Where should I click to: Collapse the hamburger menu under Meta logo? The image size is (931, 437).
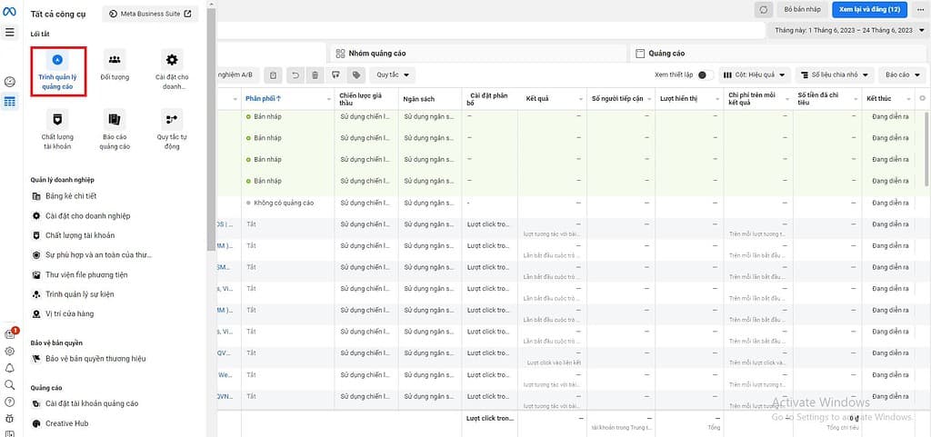coord(10,32)
